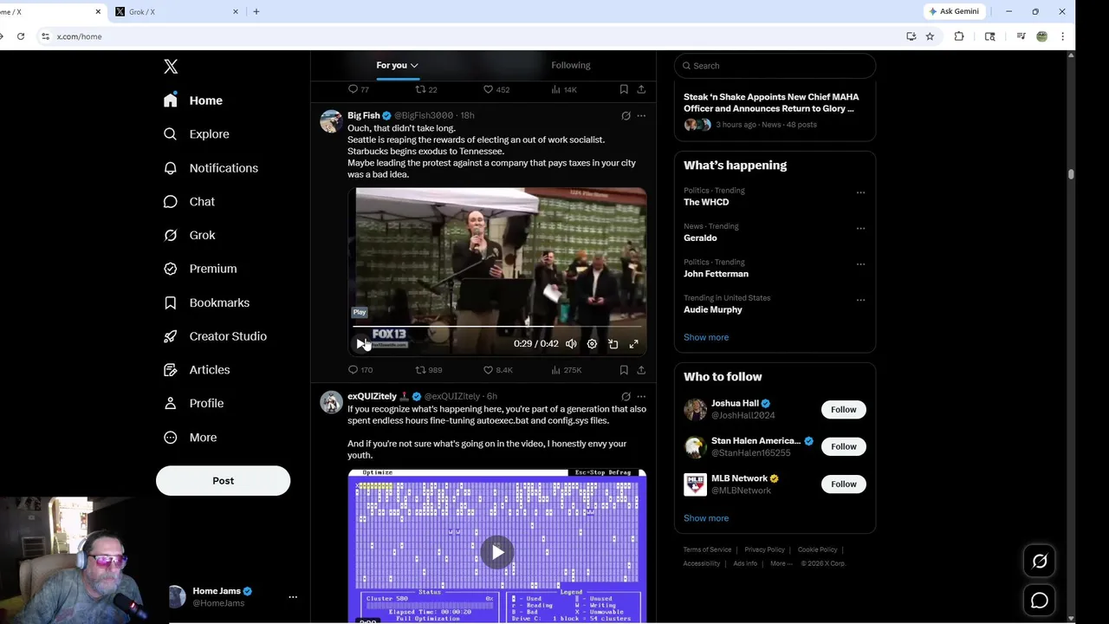Open Articles in the sidebar

tap(197, 369)
